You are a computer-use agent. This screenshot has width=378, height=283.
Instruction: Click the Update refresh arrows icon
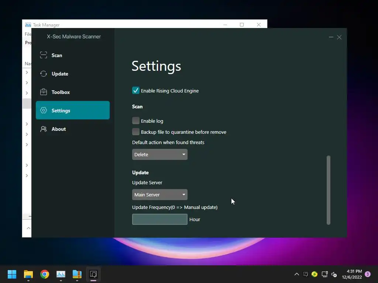44,74
